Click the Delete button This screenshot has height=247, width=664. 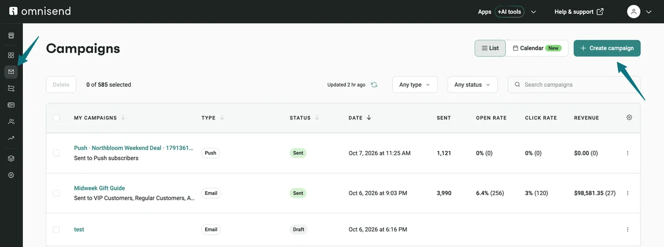click(x=61, y=85)
